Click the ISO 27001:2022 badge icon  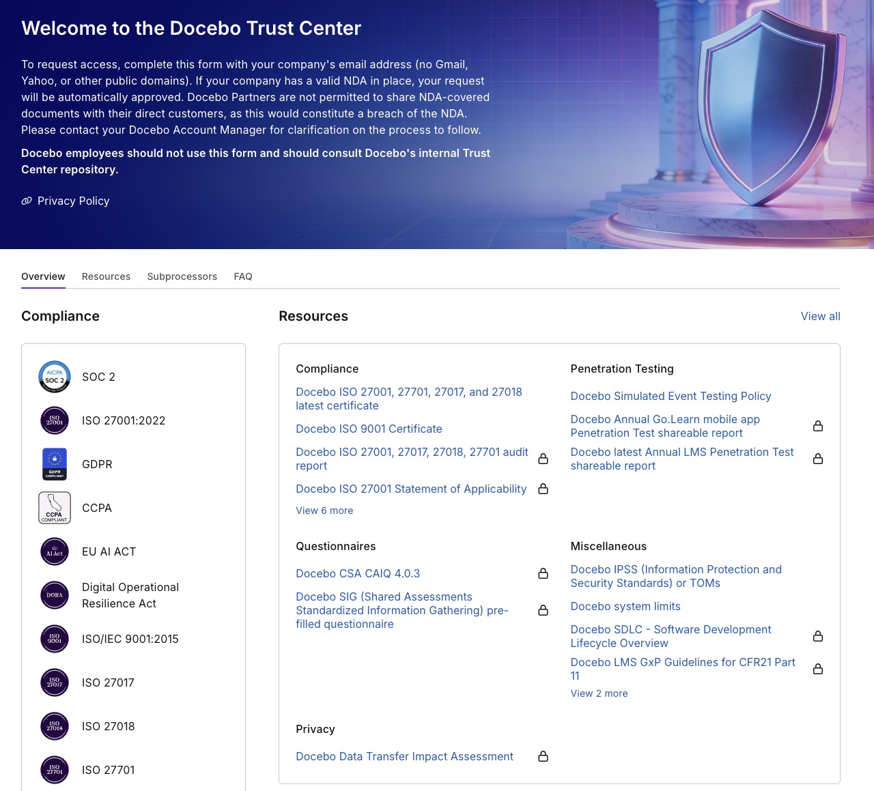pyautogui.click(x=55, y=420)
